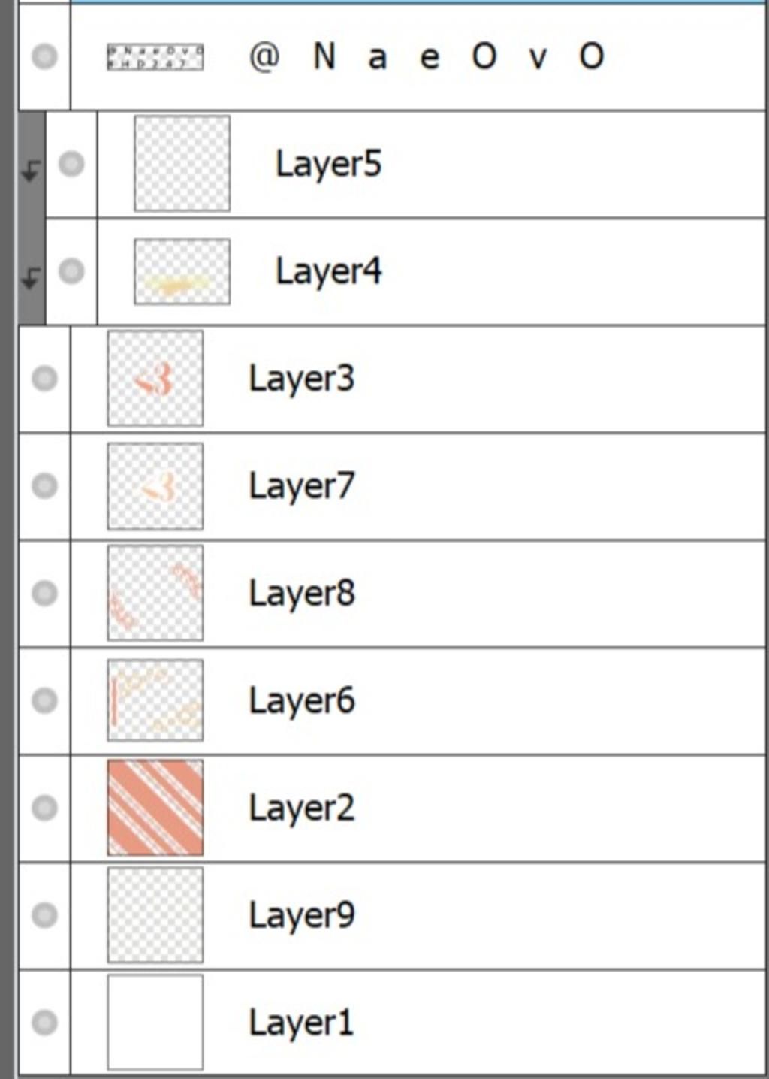
Task: Click the clipping arrow icon beside Layer5
Action: click(31, 171)
